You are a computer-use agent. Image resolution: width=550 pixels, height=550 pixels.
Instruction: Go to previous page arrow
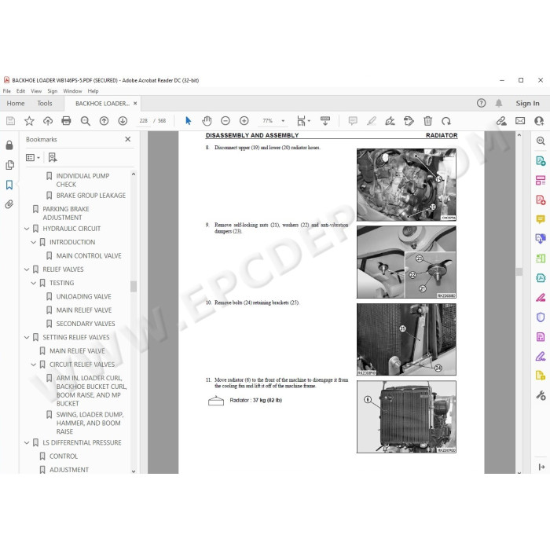coord(104,121)
